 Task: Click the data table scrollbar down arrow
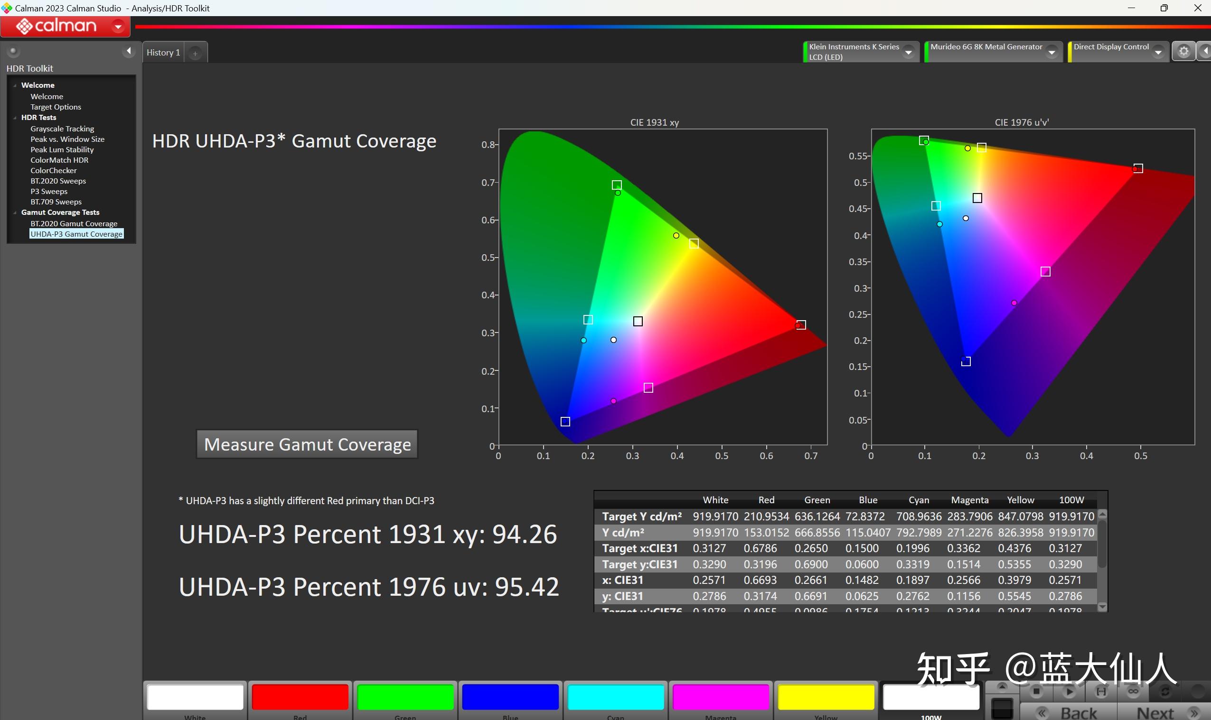tap(1102, 607)
